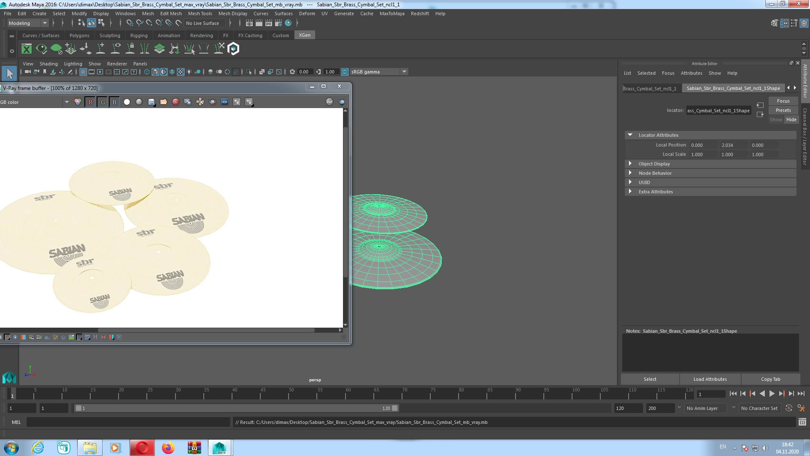The height and width of the screenshot is (456, 810).
Task: Open Render Settings from status line
Action: click(278, 23)
